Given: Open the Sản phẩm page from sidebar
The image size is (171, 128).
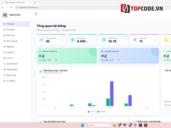Looking at the screenshot, I should 15,30.
